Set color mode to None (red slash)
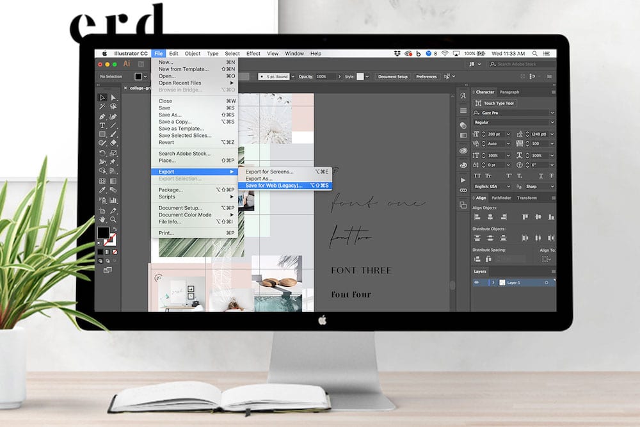This screenshot has width=640, height=427. (x=115, y=252)
